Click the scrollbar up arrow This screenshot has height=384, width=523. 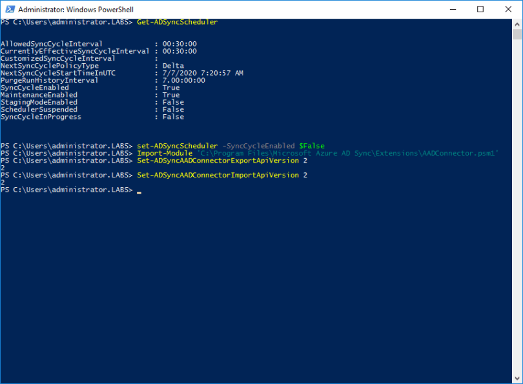coord(517,23)
